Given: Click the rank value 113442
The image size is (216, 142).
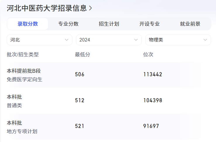Looking at the screenshot, I should pos(153,75).
